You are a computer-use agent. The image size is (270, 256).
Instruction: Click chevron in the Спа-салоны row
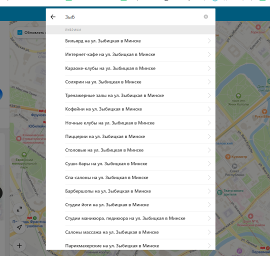coord(209,177)
